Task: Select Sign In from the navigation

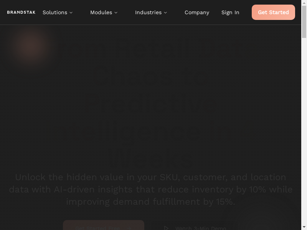Action: 230,12
